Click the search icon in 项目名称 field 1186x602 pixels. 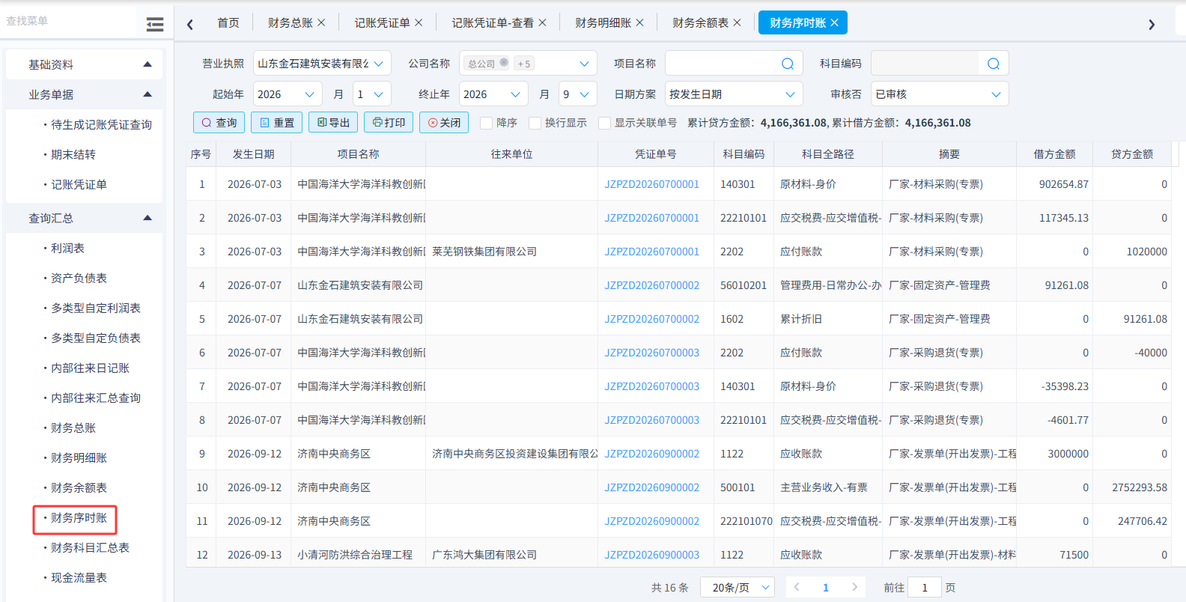click(x=788, y=64)
